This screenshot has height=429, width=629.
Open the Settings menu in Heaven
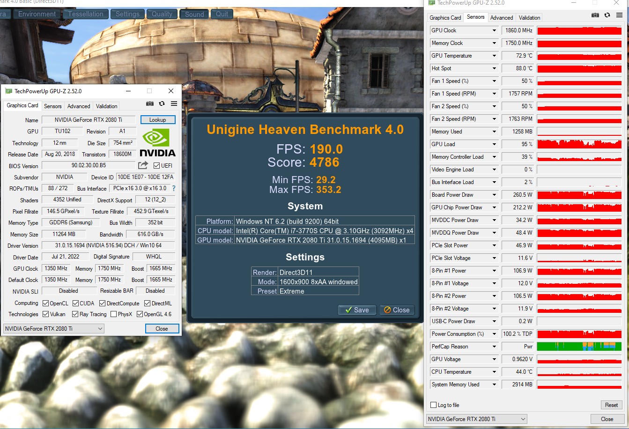click(127, 14)
